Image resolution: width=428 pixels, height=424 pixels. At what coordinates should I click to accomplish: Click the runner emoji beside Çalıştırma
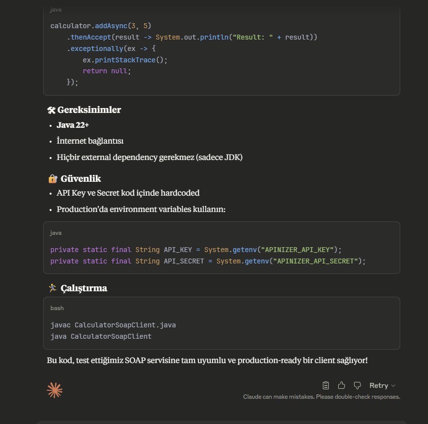click(53, 288)
